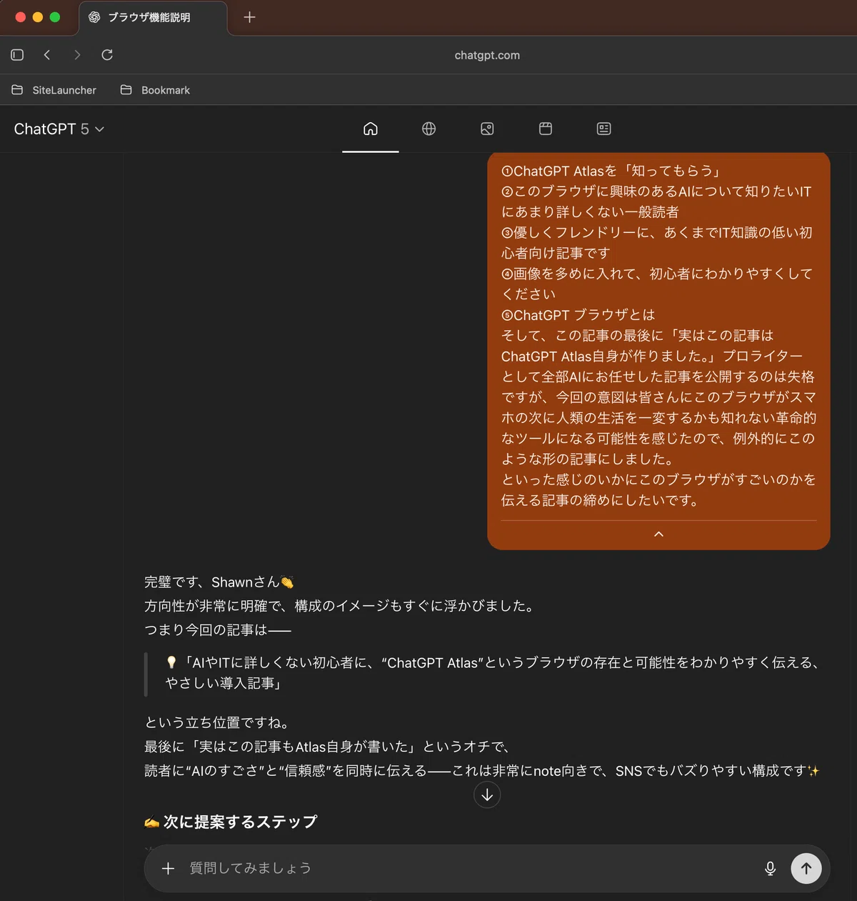This screenshot has height=901, width=857.
Task: Open the Bookmark folder in bookmarks bar
Action: (x=155, y=90)
